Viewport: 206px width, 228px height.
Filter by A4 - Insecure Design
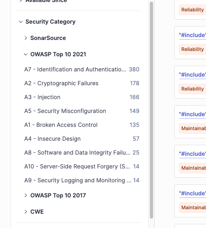(x=82, y=139)
